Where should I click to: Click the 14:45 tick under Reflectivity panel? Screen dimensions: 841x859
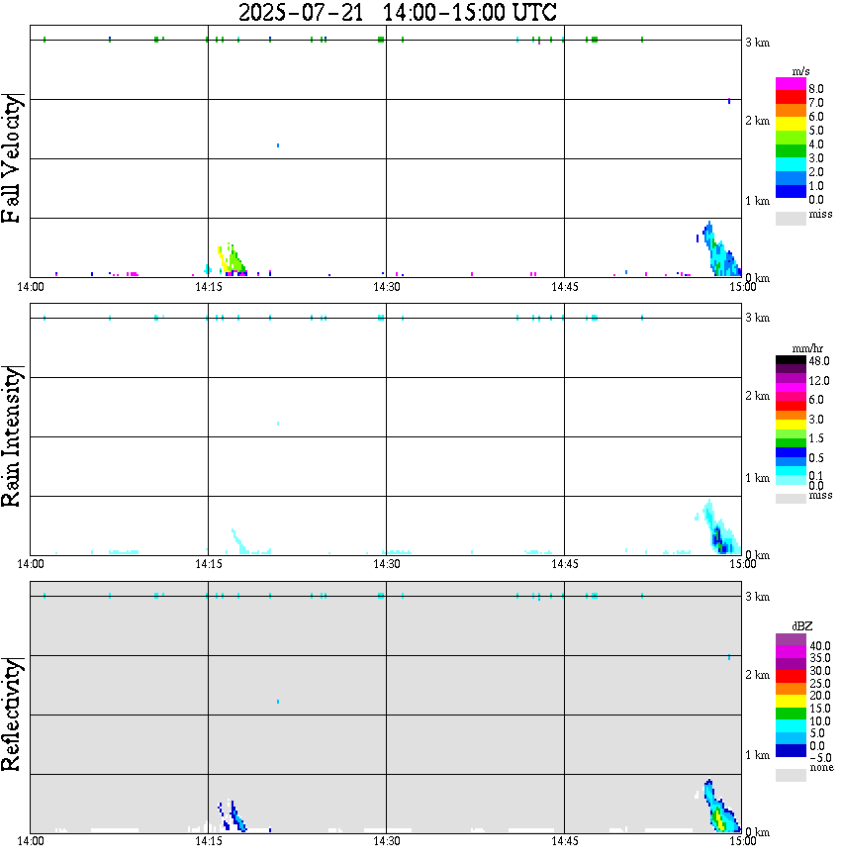[x=565, y=841]
